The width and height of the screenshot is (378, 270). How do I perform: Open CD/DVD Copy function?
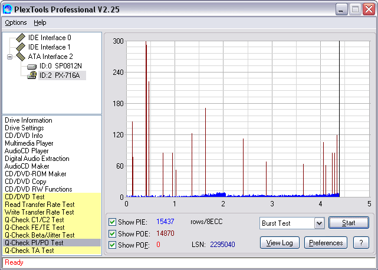25,182
